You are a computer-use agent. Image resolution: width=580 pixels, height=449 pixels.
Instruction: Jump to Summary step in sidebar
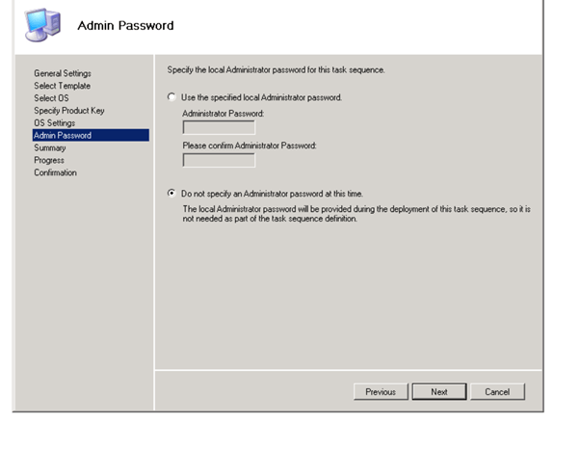[49, 148]
